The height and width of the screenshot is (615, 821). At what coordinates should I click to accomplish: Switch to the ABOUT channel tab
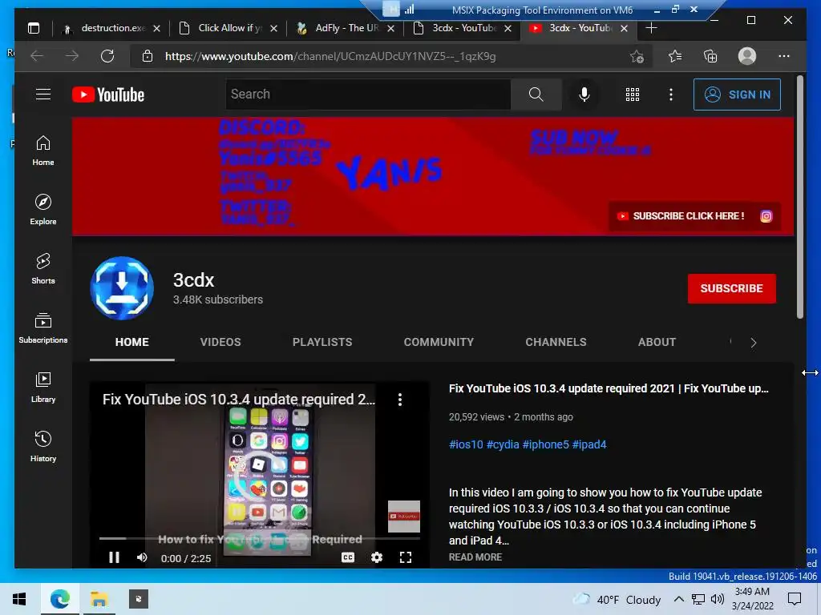coord(657,342)
